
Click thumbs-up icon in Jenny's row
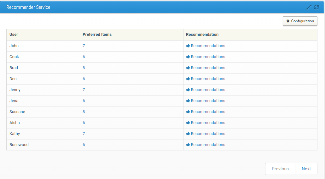pos(188,90)
